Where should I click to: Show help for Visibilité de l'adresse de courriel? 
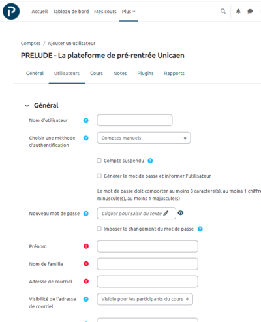86,299
